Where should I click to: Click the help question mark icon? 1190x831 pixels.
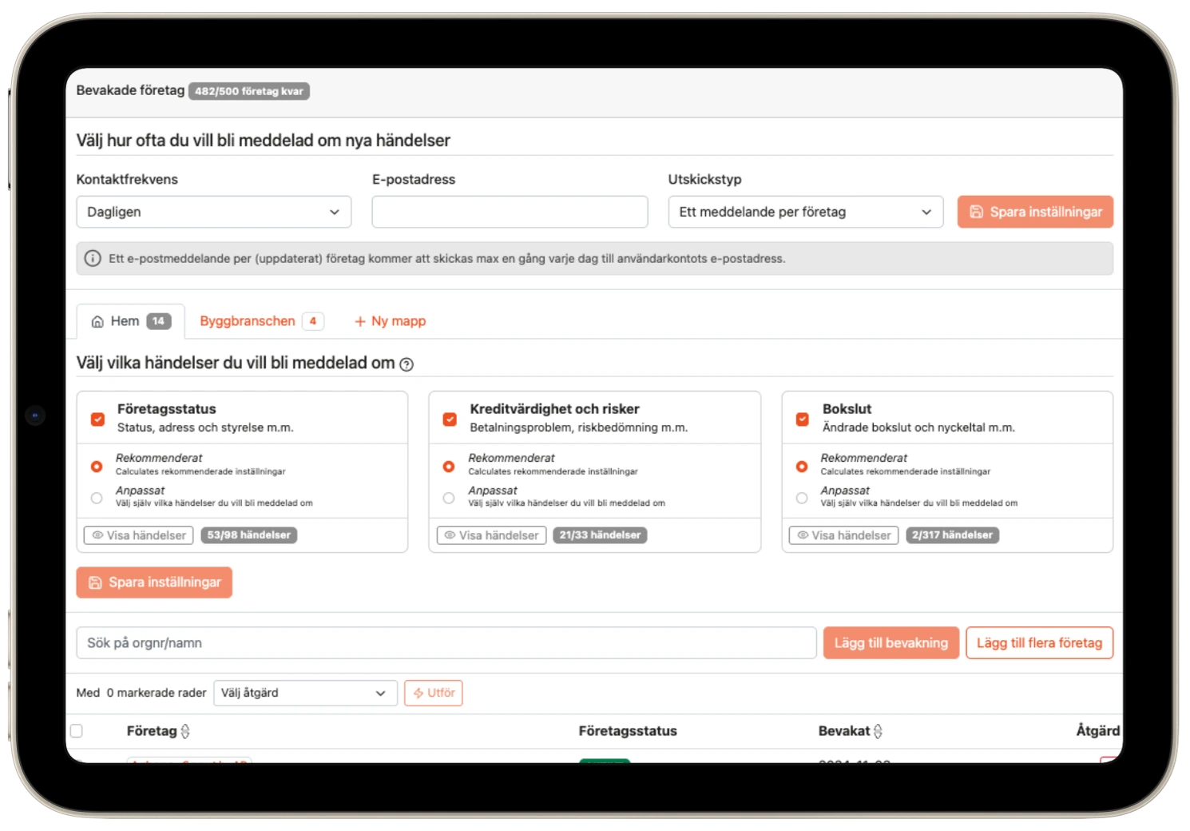(407, 364)
